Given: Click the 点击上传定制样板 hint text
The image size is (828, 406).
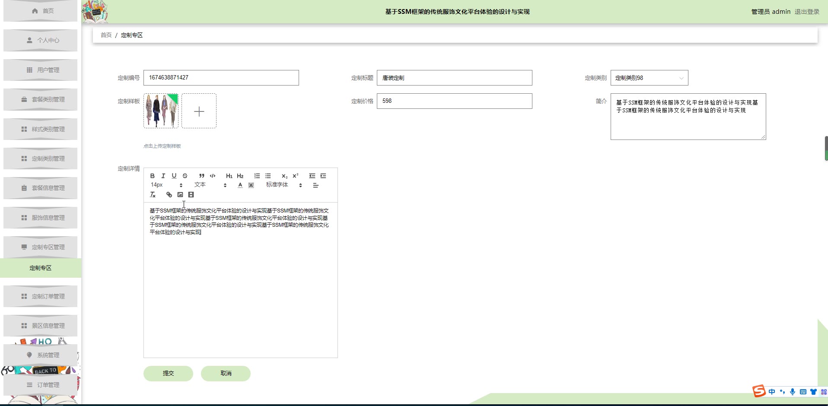Looking at the screenshot, I should (x=162, y=146).
